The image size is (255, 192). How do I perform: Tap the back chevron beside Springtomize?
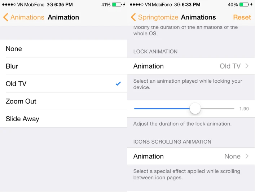tap(133, 17)
